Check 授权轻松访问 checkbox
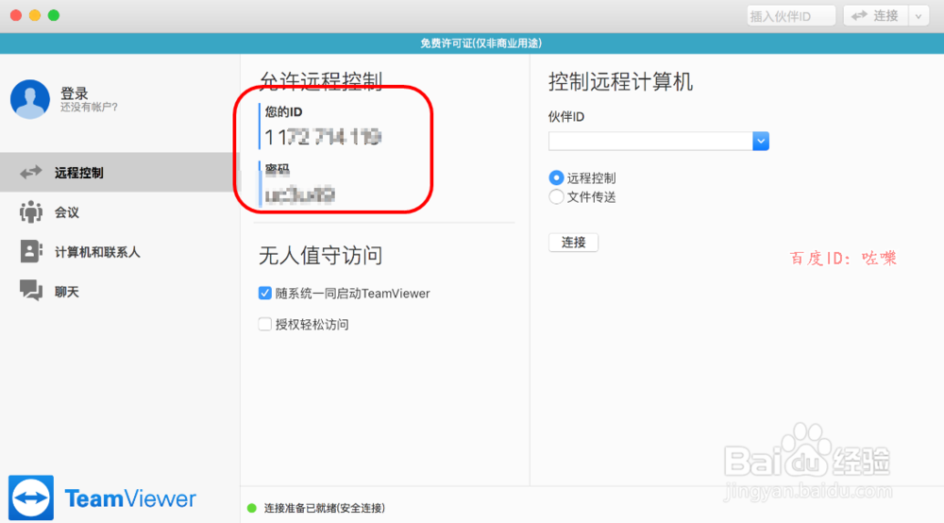This screenshot has height=523, width=944. point(265,325)
